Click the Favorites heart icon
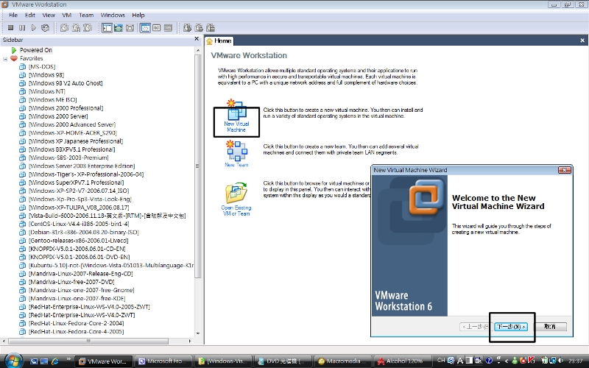 point(14,58)
